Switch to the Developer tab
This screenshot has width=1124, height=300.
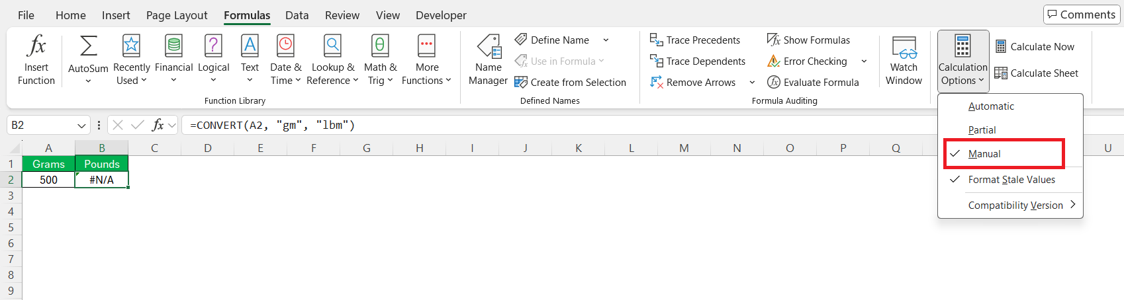(441, 15)
